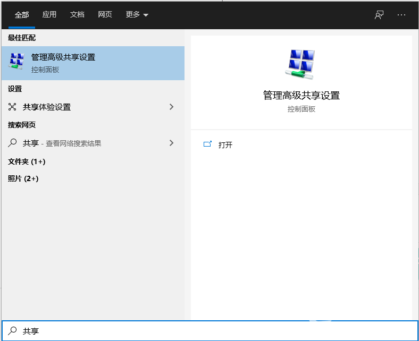Select the 全部 tab
Viewport: 419px width, 341px height.
coord(22,15)
